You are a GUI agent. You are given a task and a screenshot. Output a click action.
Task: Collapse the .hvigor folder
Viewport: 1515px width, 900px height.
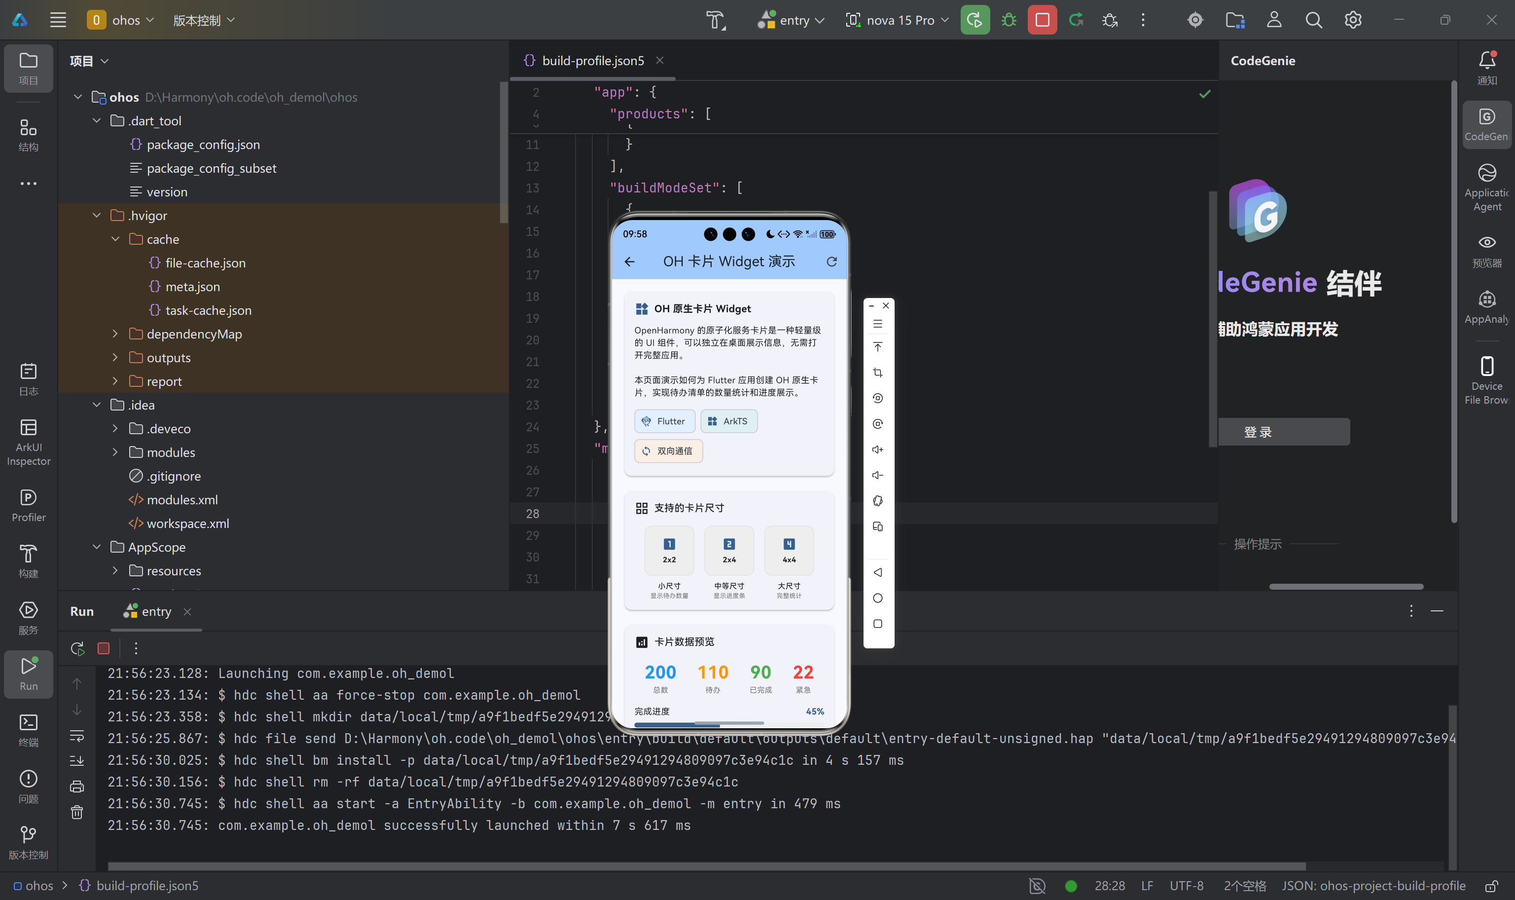point(97,215)
